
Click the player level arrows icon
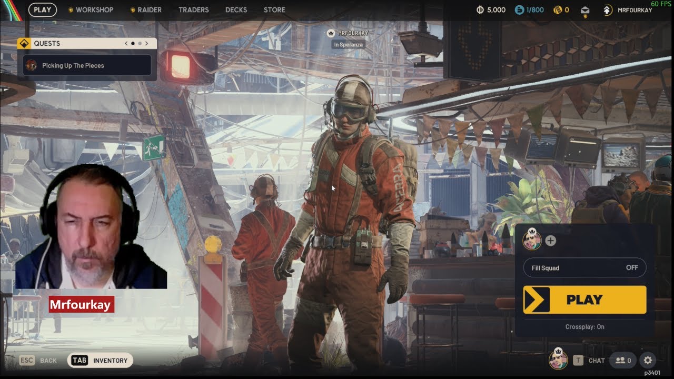click(607, 9)
